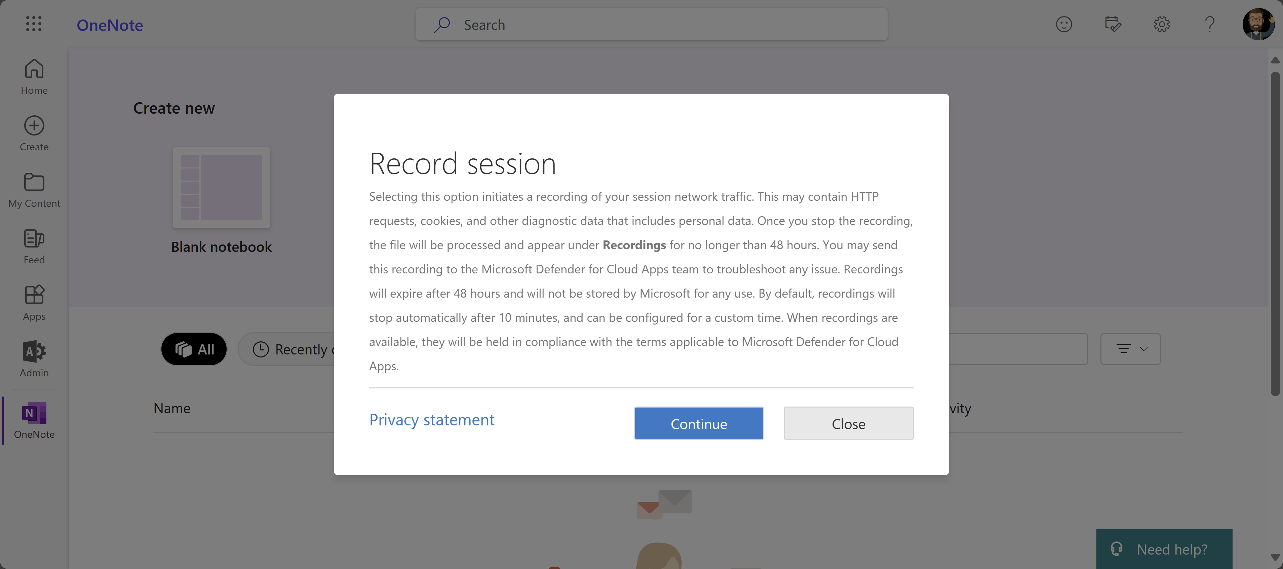Open Apps in the sidebar
1283x569 pixels.
pos(34,303)
